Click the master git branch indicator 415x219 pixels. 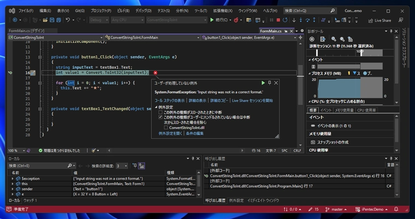pos(336,209)
